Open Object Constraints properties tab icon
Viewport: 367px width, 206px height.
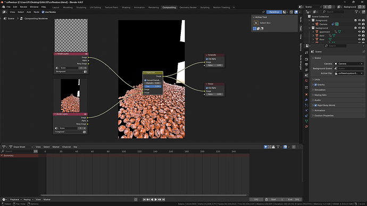[x=306, y=116]
